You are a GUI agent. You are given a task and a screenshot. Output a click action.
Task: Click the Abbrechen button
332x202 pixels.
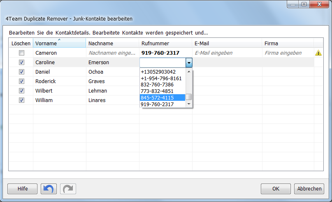point(309,189)
